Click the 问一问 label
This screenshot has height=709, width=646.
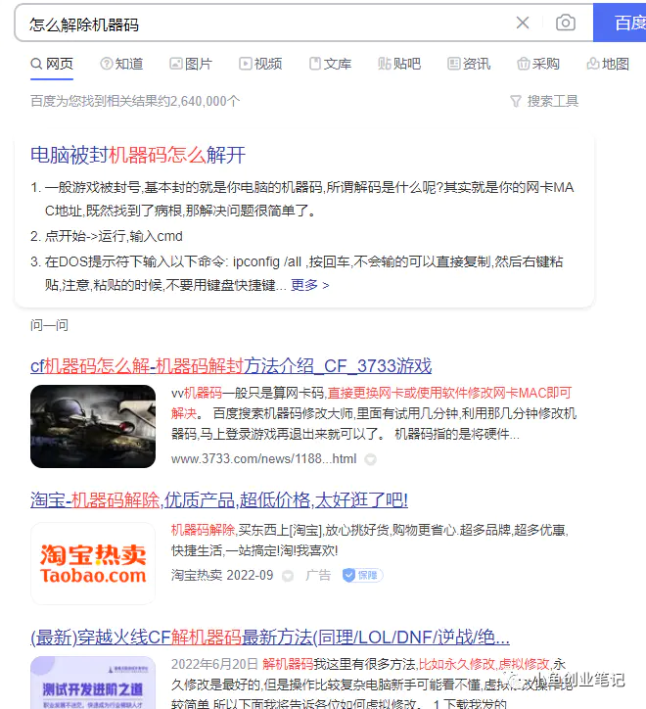coord(49,325)
